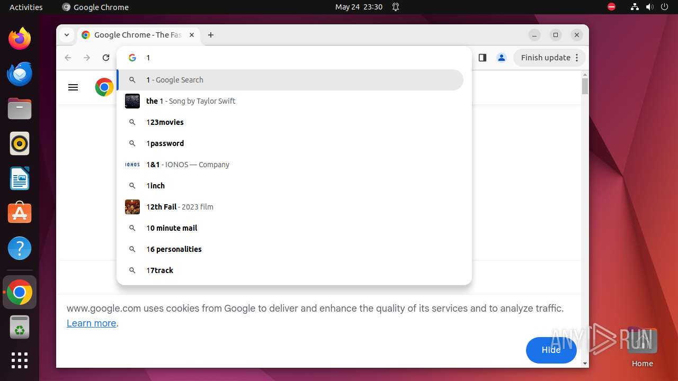Viewport: 678px width, 381px height.
Task: Launch Thunderbird mail from the dock
Action: (x=20, y=74)
